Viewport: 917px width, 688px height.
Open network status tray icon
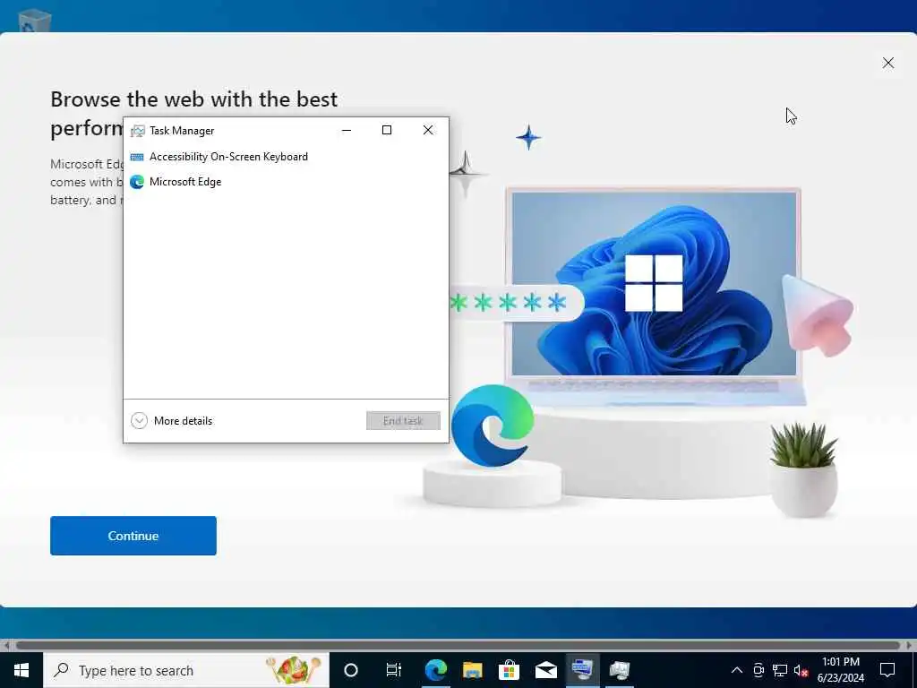point(780,670)
